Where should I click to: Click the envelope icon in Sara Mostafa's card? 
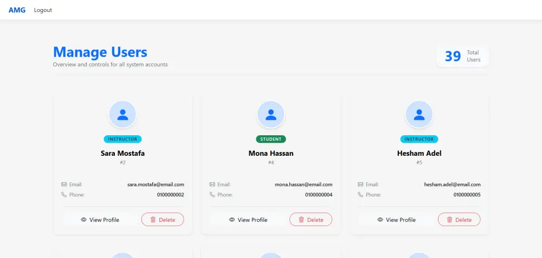64,184
